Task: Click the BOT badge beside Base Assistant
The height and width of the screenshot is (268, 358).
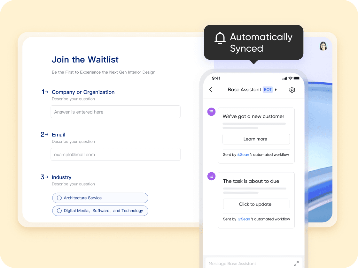Action: (x=268, y=90)
